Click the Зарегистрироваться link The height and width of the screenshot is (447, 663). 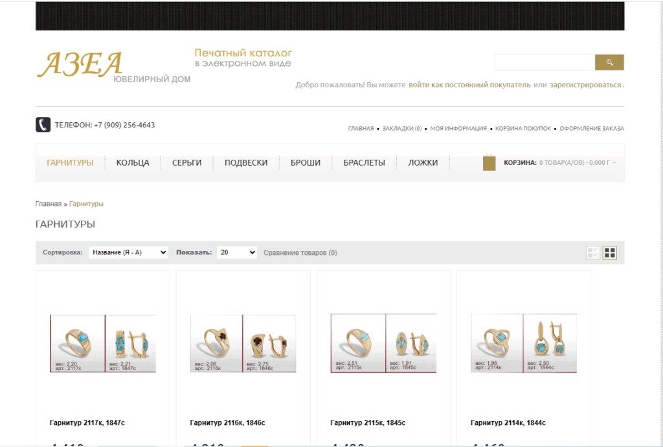click(x=585, y=85)
